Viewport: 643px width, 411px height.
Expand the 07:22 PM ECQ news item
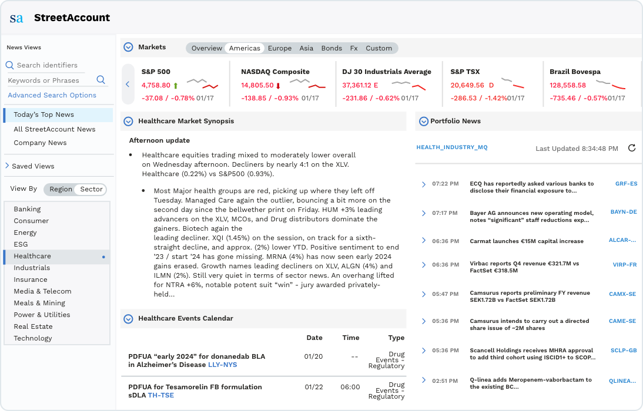[424, 184]
